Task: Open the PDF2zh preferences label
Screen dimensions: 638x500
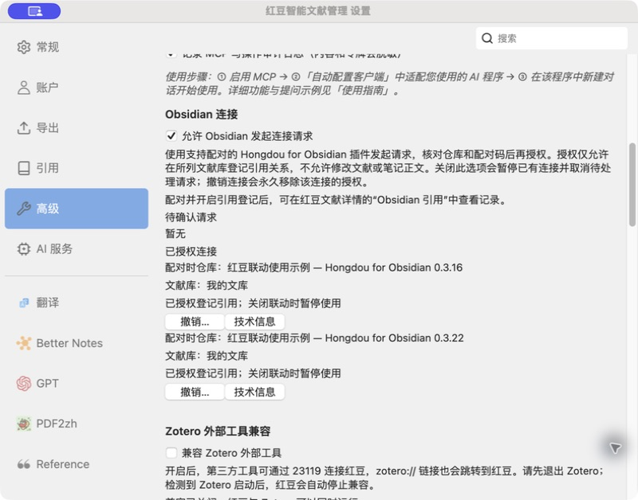Action: [x=57, y=424]
